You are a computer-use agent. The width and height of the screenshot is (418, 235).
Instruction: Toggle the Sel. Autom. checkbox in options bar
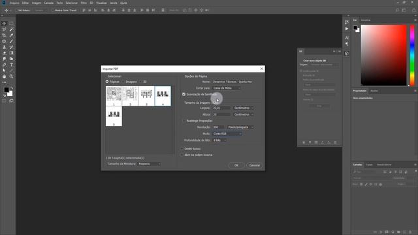[16, 10]
